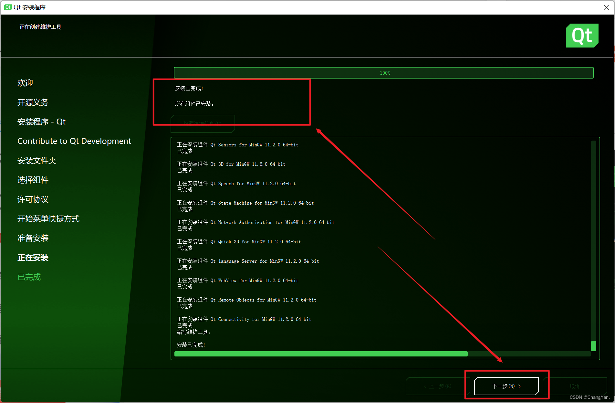The width and height of the screenshot is (615, 403).
Task: Click the 上一步(B) back button
Action: (x=438, y=386)
